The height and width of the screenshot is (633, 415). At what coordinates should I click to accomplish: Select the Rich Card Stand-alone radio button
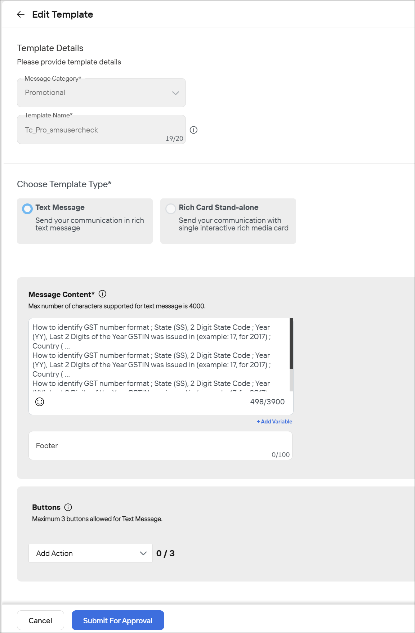click(171, 208)
